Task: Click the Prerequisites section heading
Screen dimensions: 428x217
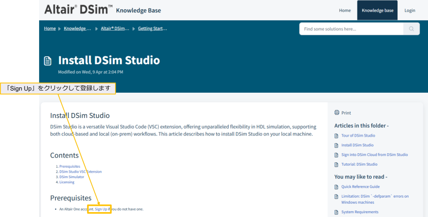Action: pyautogui.click(x=71, y=198)
